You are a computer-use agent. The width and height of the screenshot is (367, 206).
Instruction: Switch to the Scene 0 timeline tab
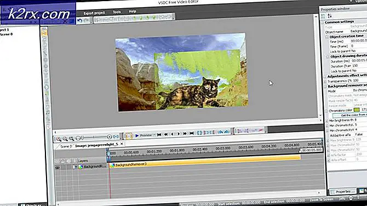(66, 146)
